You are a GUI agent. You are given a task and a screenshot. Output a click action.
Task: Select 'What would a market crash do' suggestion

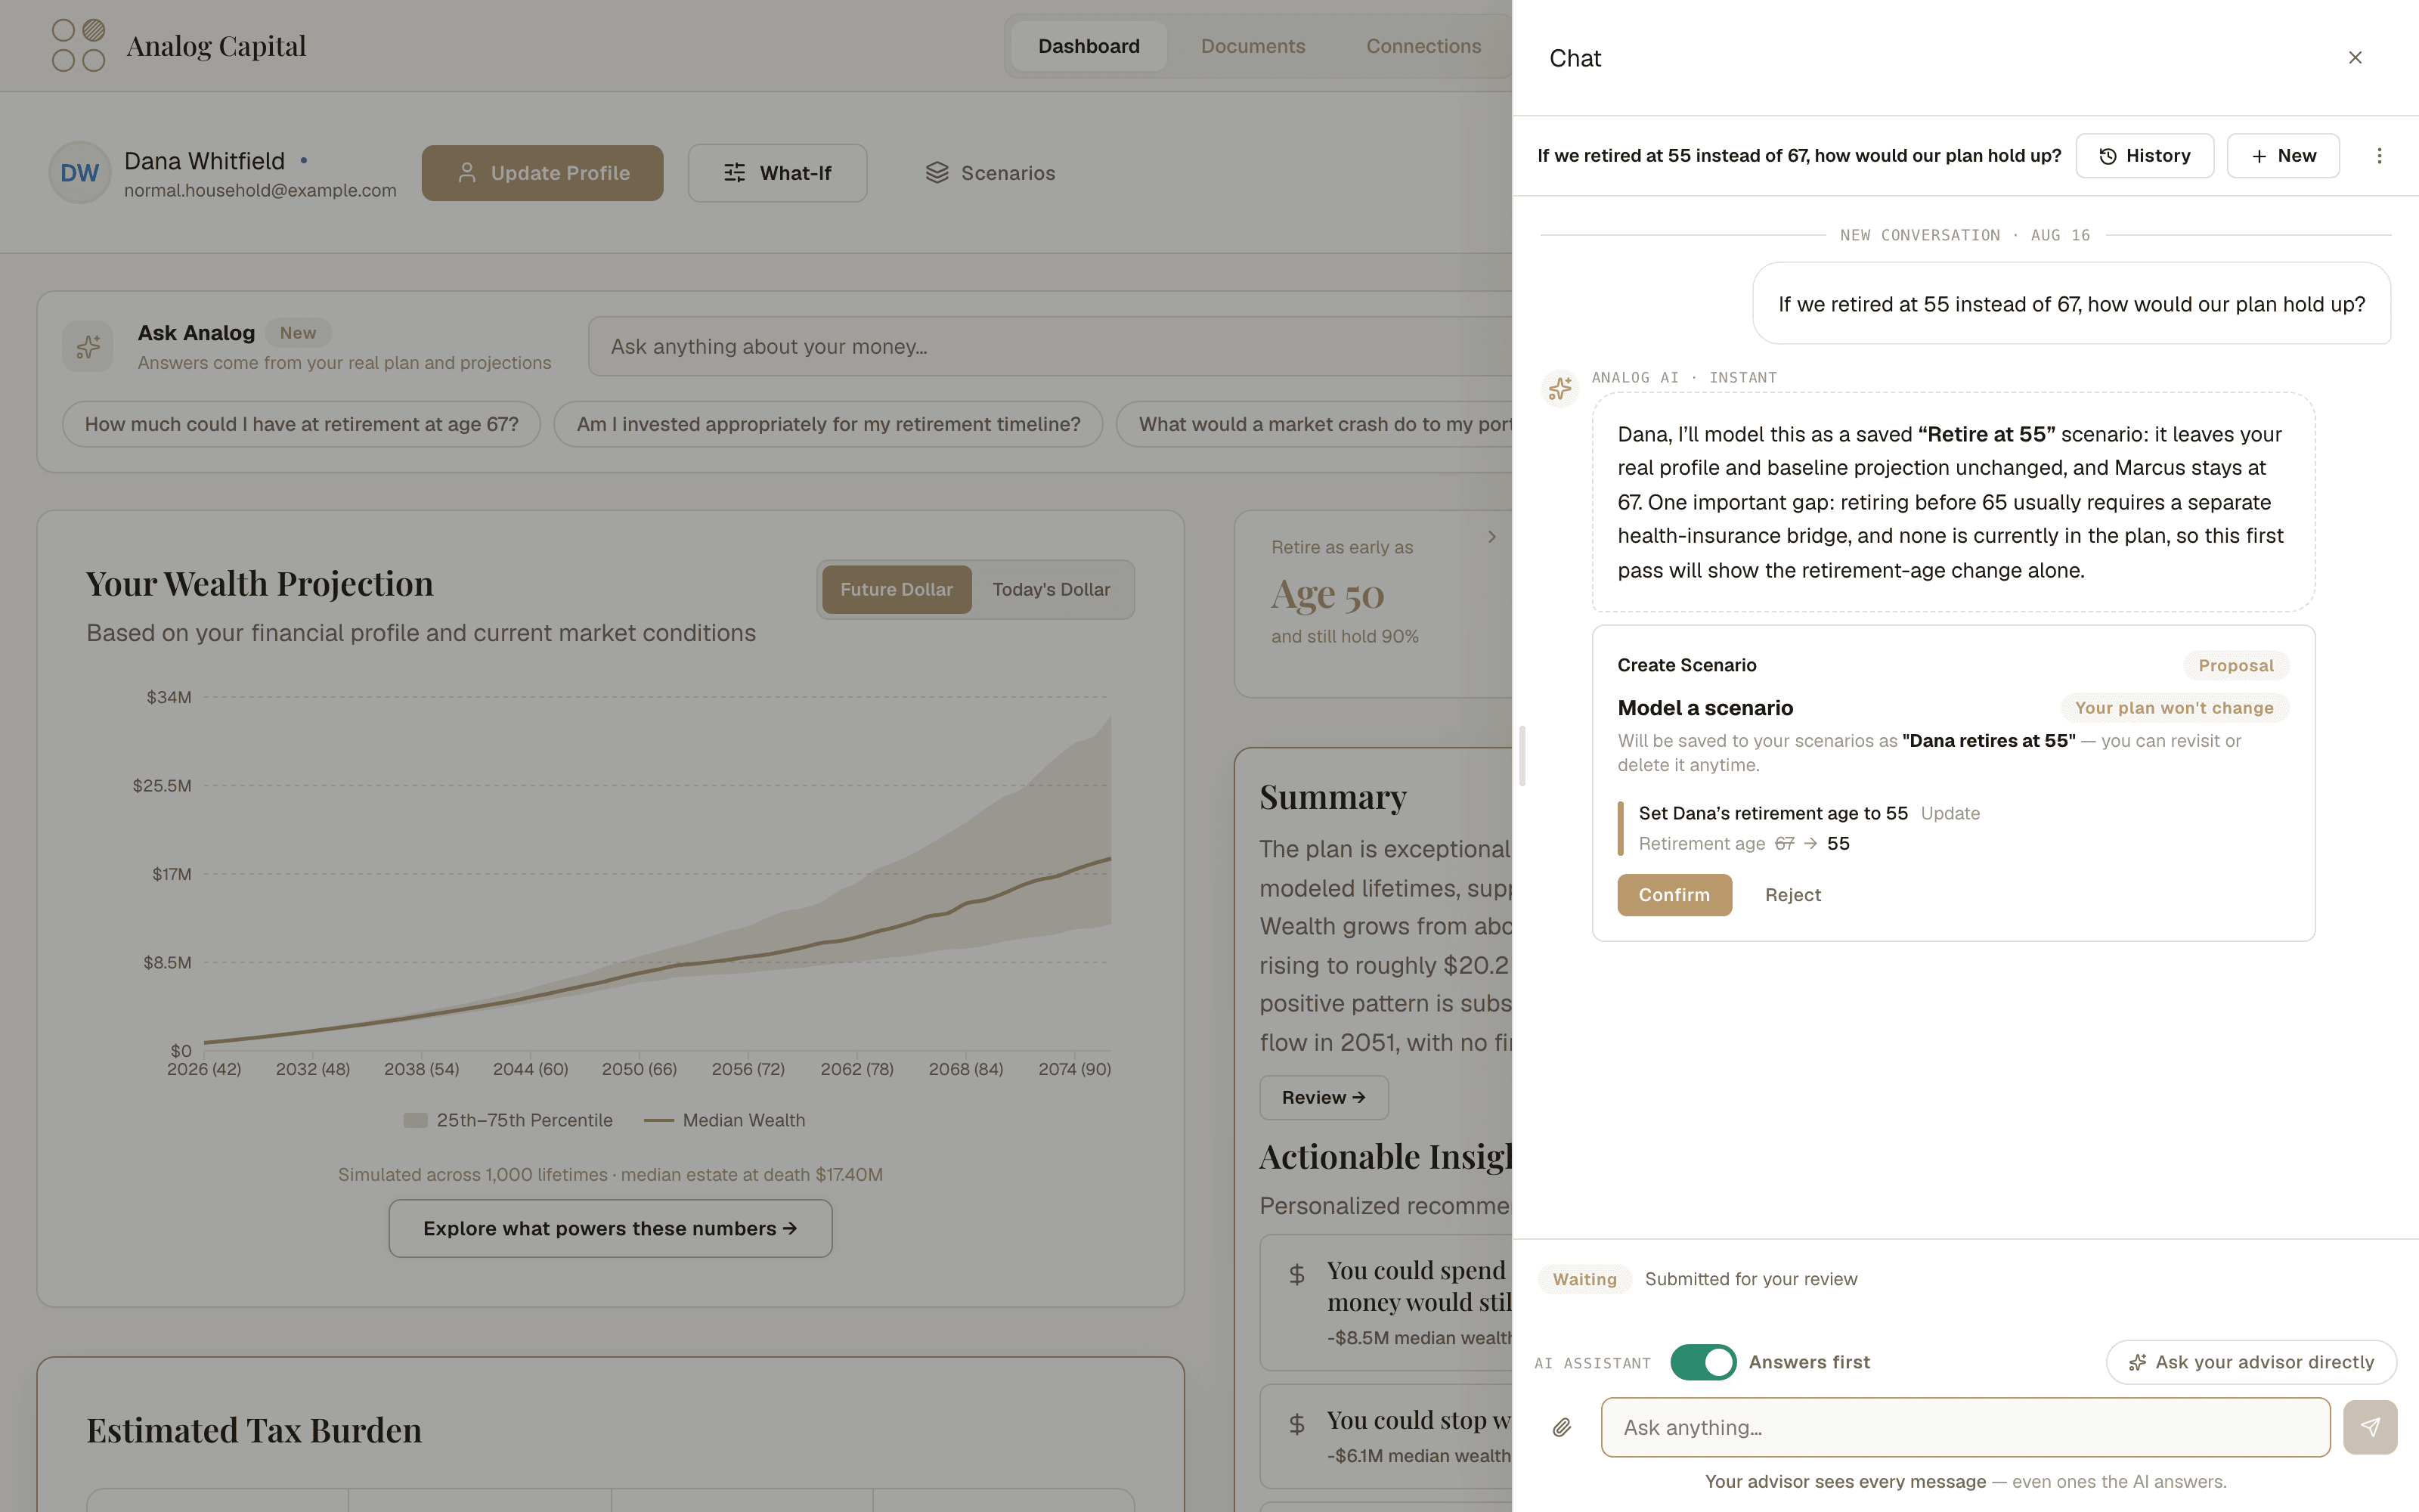click(1315, 424)
